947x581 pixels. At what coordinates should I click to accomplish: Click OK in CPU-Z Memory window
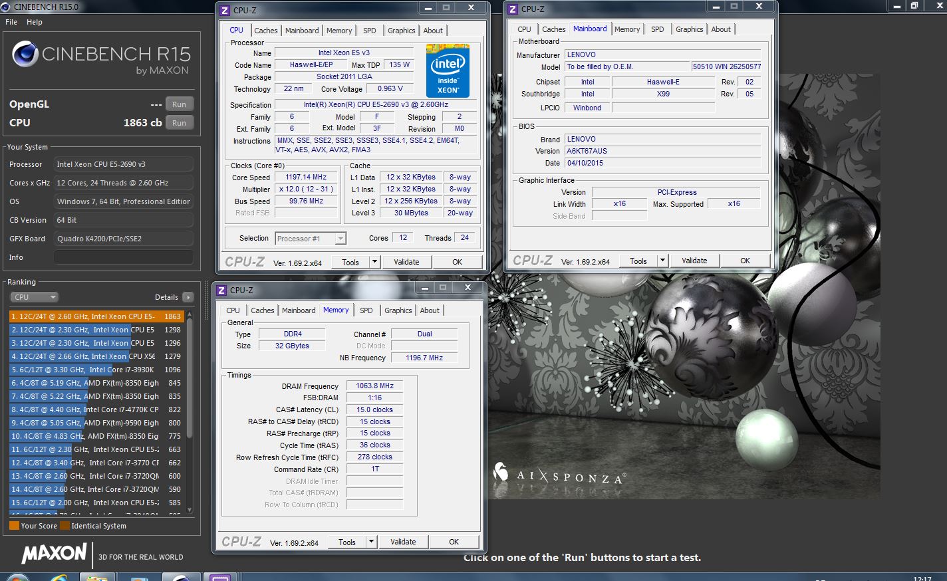pyautogui.click(x=454, y=542)
